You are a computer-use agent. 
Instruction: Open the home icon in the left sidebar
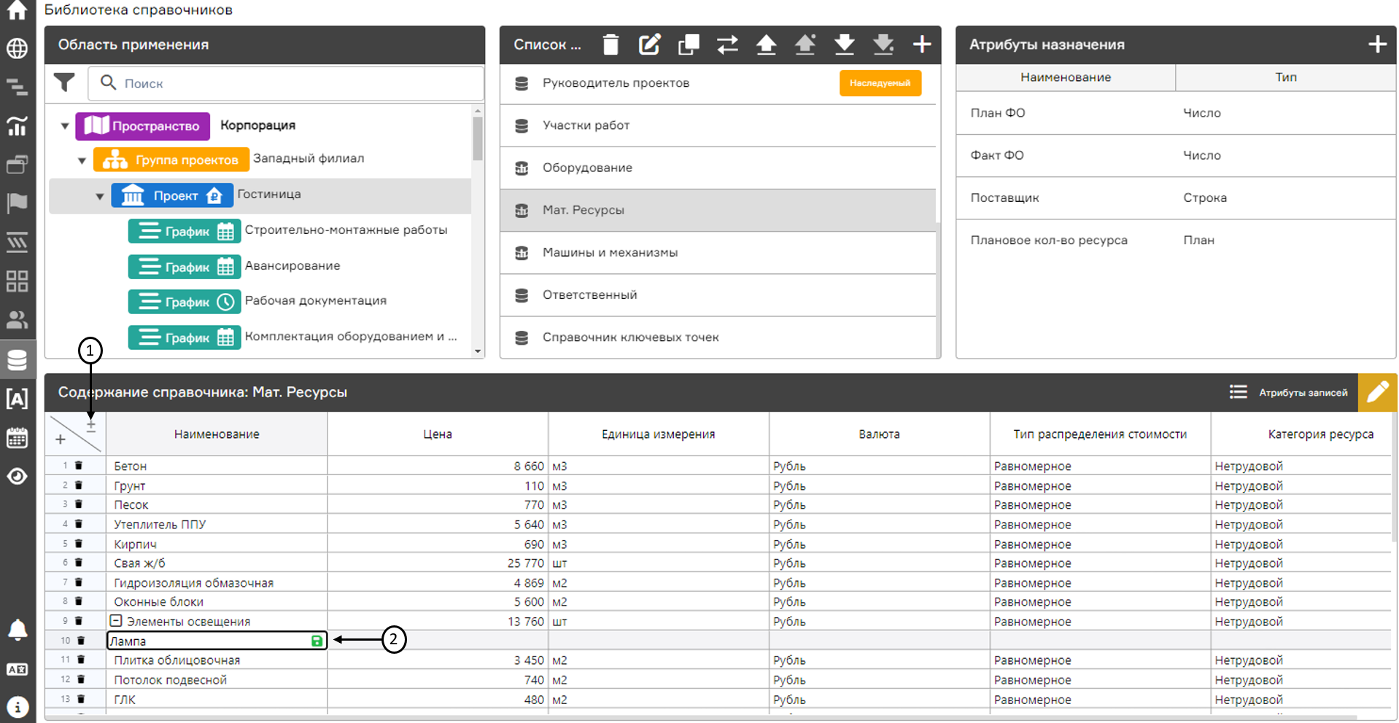click(17, 10)
